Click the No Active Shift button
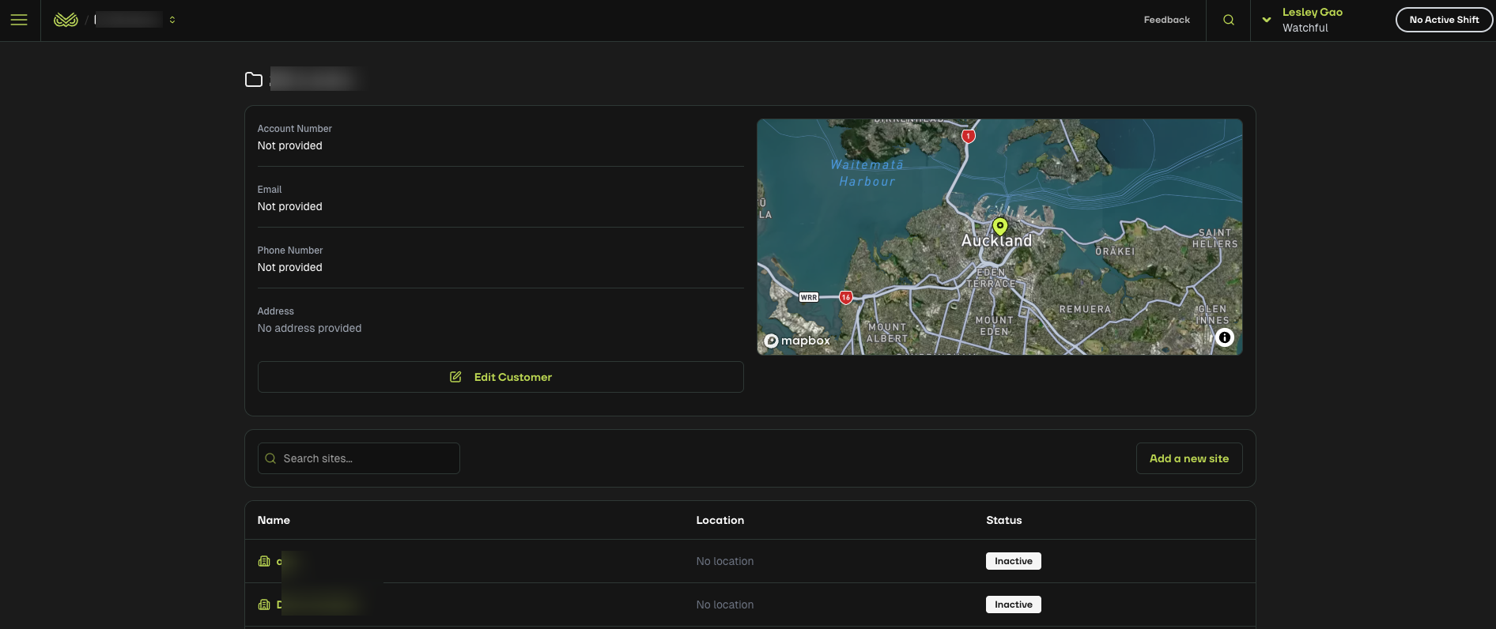Viewport: 1496px width, 629px height. 1444,20
